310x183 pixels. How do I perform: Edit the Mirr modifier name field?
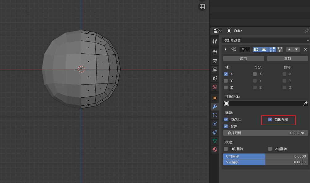(245, 49)
